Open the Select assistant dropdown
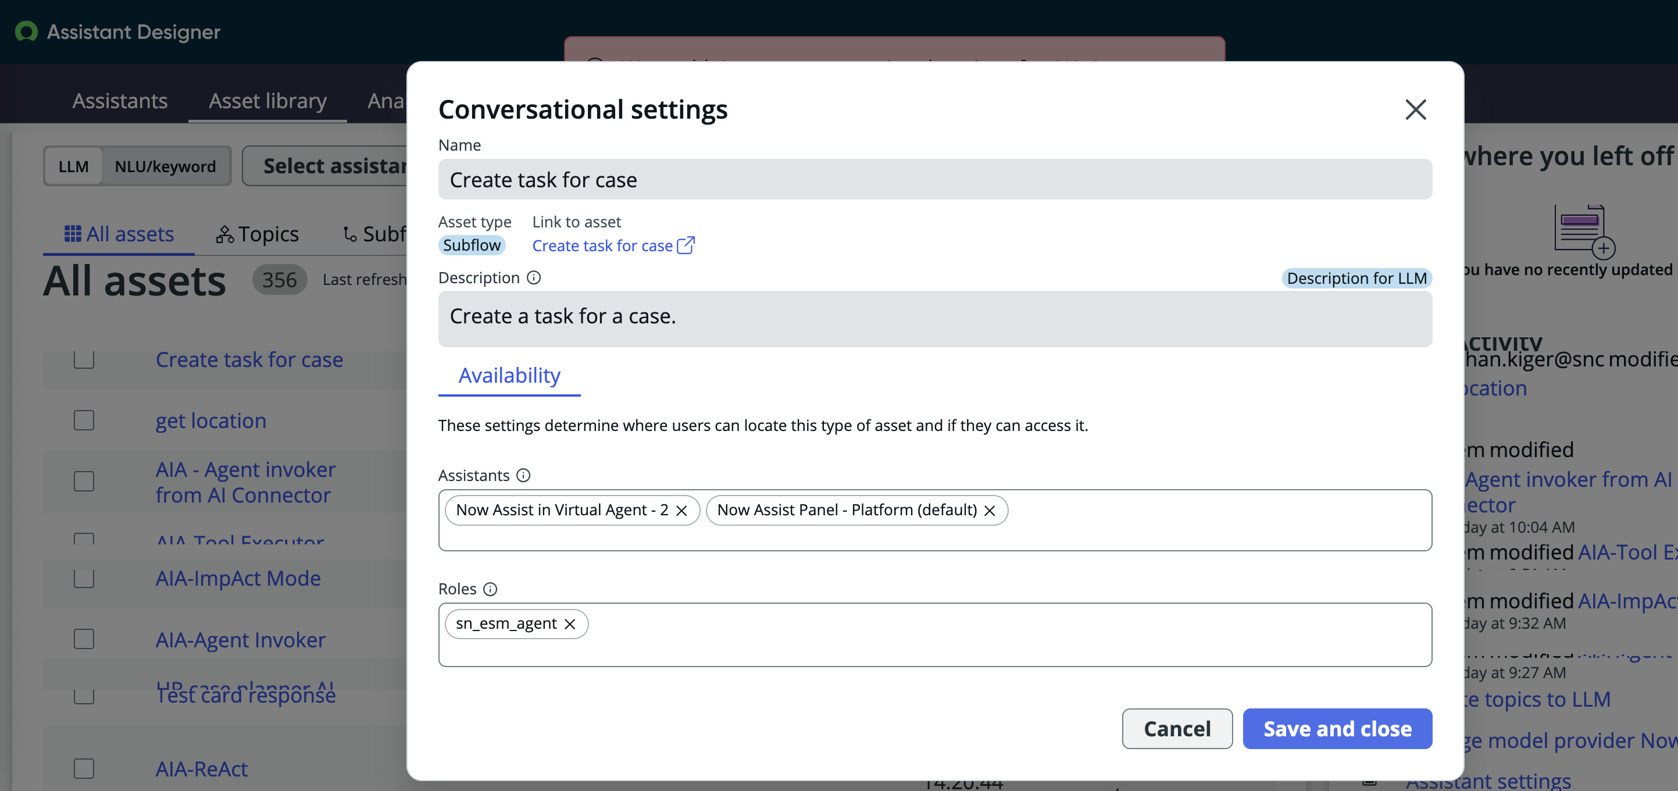 click(x=326, y=166)
